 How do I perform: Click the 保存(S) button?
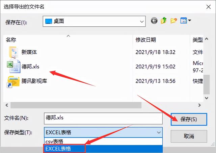click(189, 119)
